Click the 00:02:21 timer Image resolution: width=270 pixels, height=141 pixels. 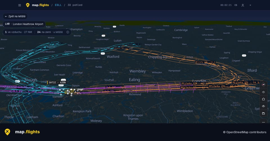pos(226,5)
